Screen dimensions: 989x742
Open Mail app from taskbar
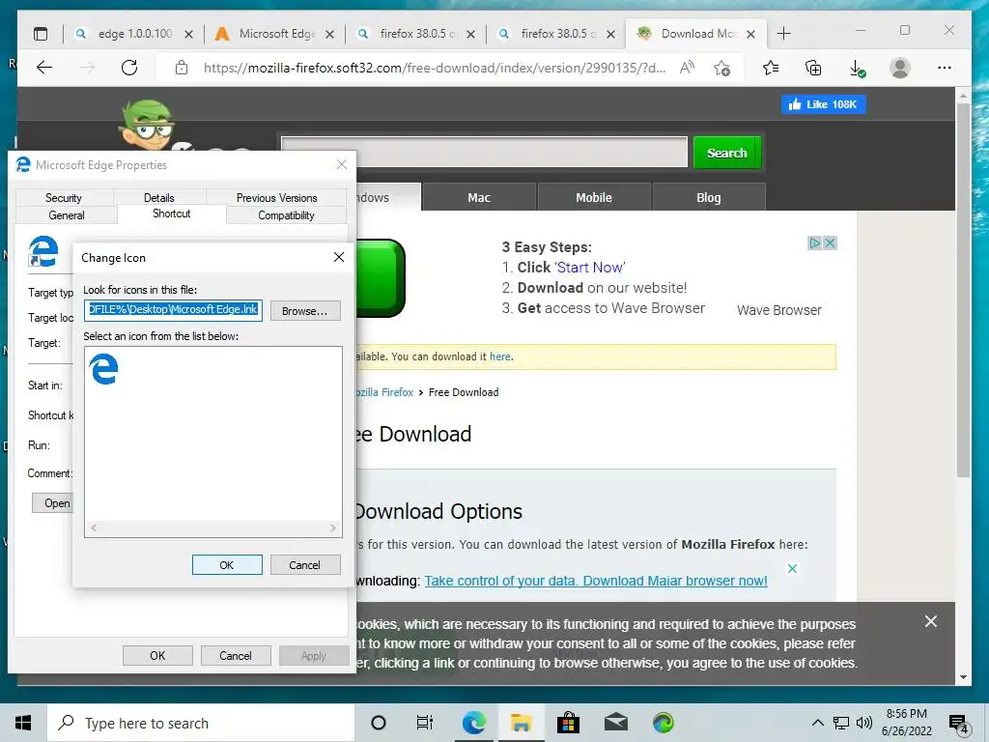(616, 723)
